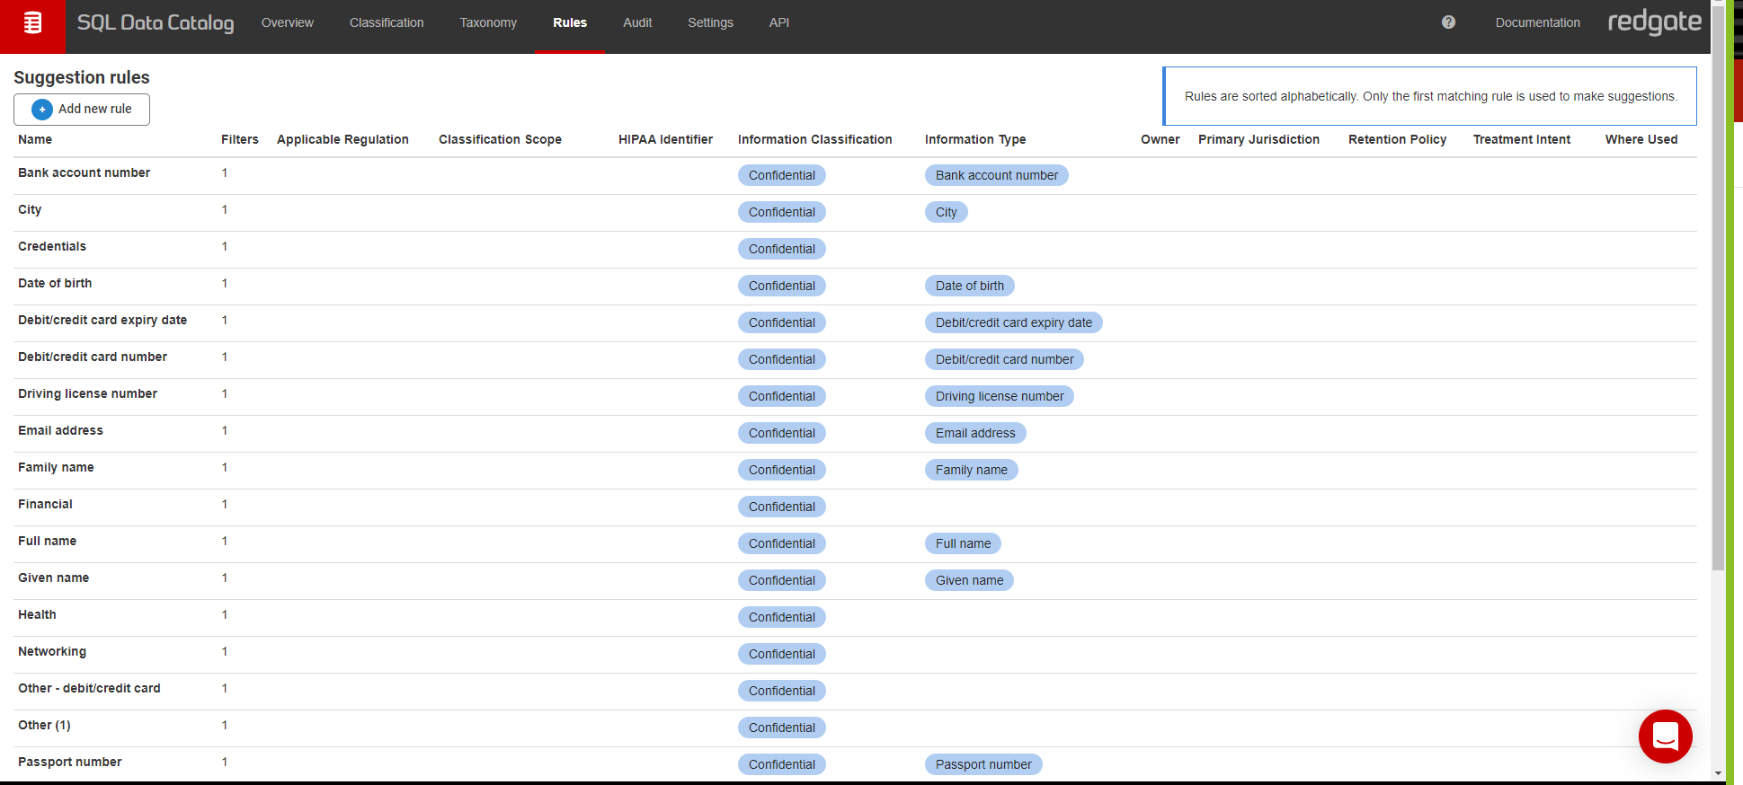Switch to the Classification tab
Viewport: 1743px width, 785px height.
point(387,22)
